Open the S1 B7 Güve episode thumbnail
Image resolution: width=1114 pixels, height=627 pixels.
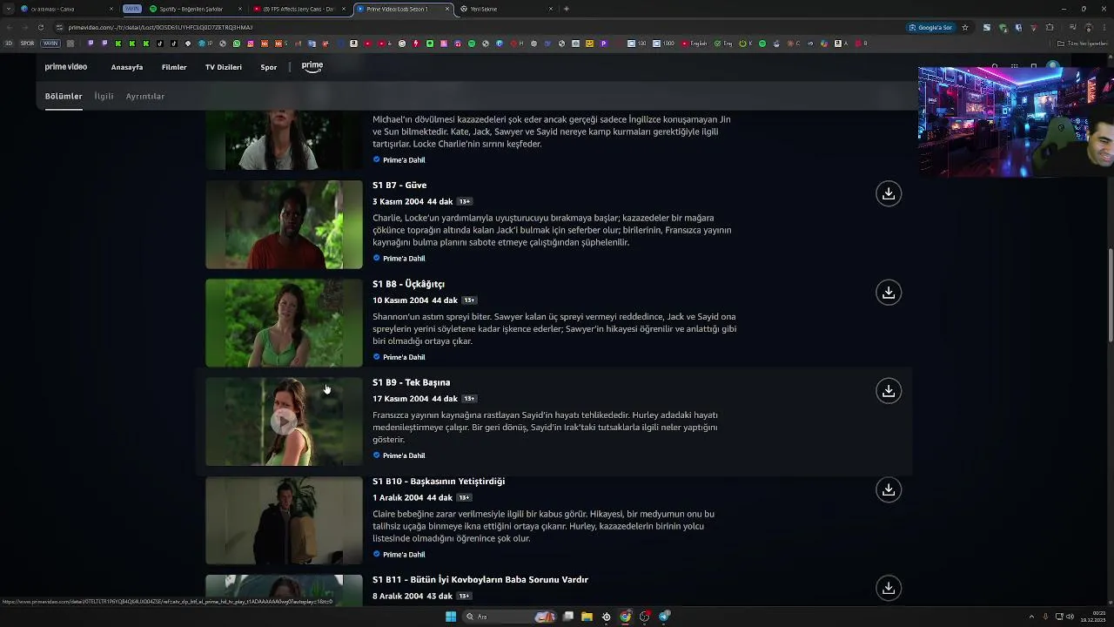pos(284,225)
